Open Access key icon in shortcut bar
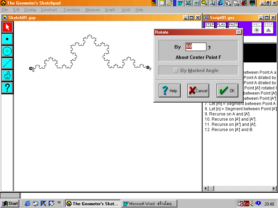 click(204, 3)
